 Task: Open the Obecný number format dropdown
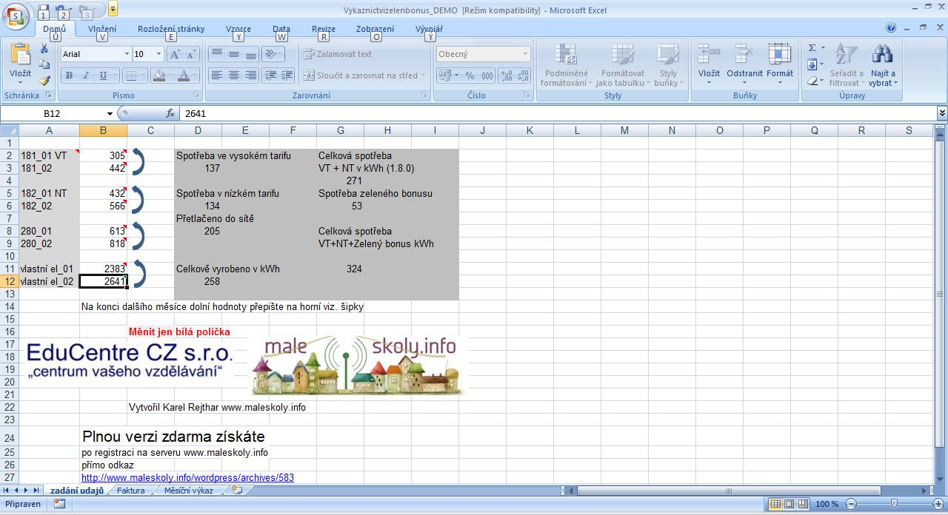pos(525,54)
